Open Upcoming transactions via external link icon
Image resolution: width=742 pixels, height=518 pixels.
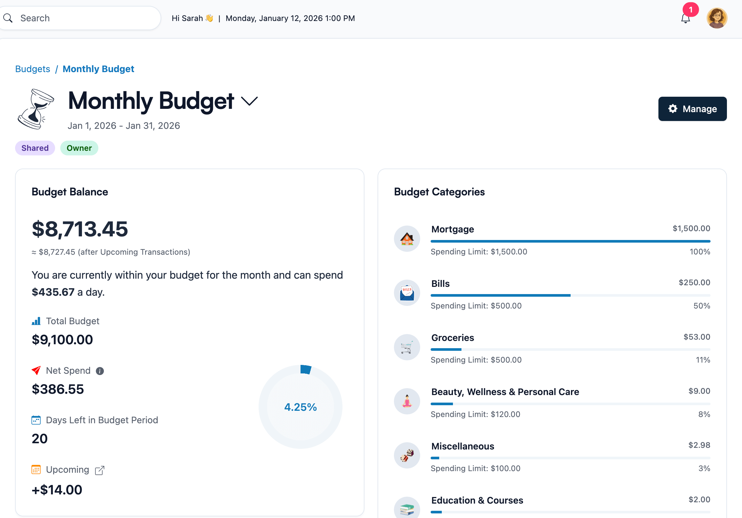coord(100,470)
